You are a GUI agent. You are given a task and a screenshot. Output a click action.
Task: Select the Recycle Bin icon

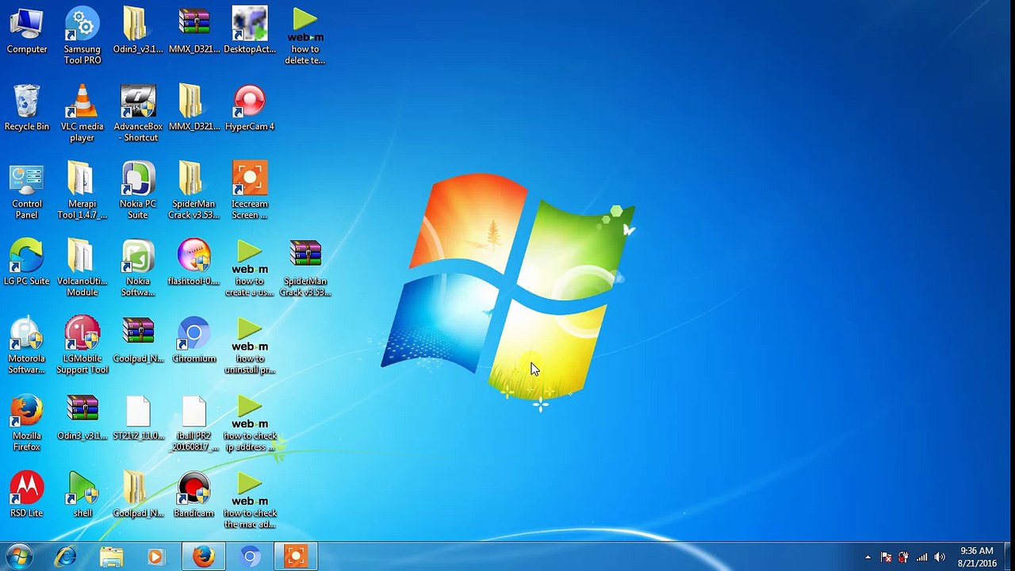(x=27, y=109)
